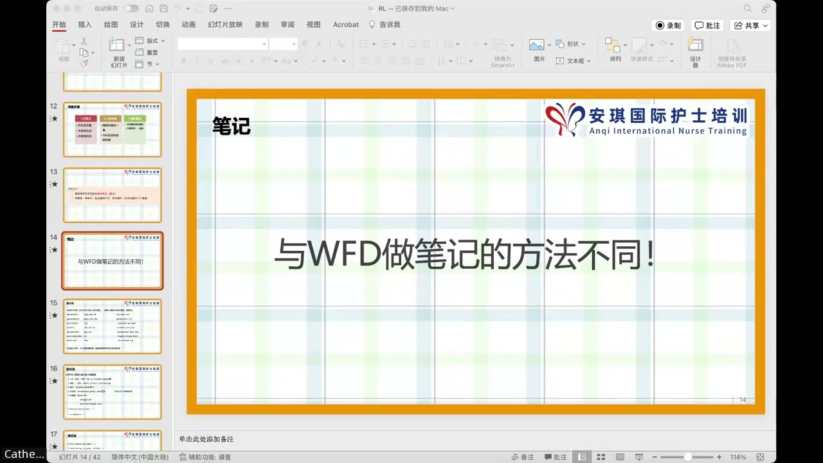
Task: Open the Acrobat tab
Action: click(x=346, y=24)
